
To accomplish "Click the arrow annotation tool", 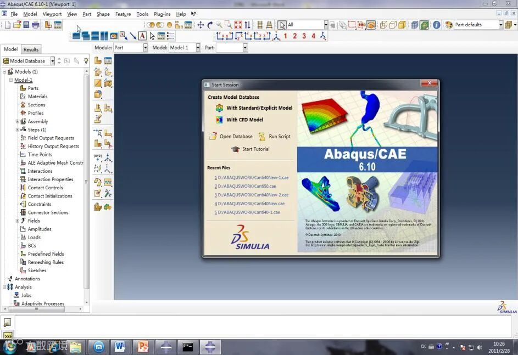I will coord(133,36).
